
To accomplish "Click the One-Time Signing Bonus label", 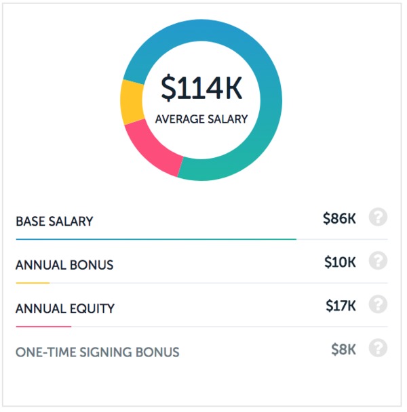I will pyautogui.click(x=98, y=352).
